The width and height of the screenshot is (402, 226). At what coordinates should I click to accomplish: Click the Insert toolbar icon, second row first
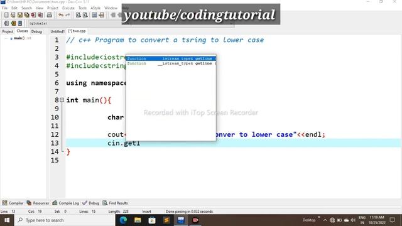pyautogui.click(x=6, y=23)
